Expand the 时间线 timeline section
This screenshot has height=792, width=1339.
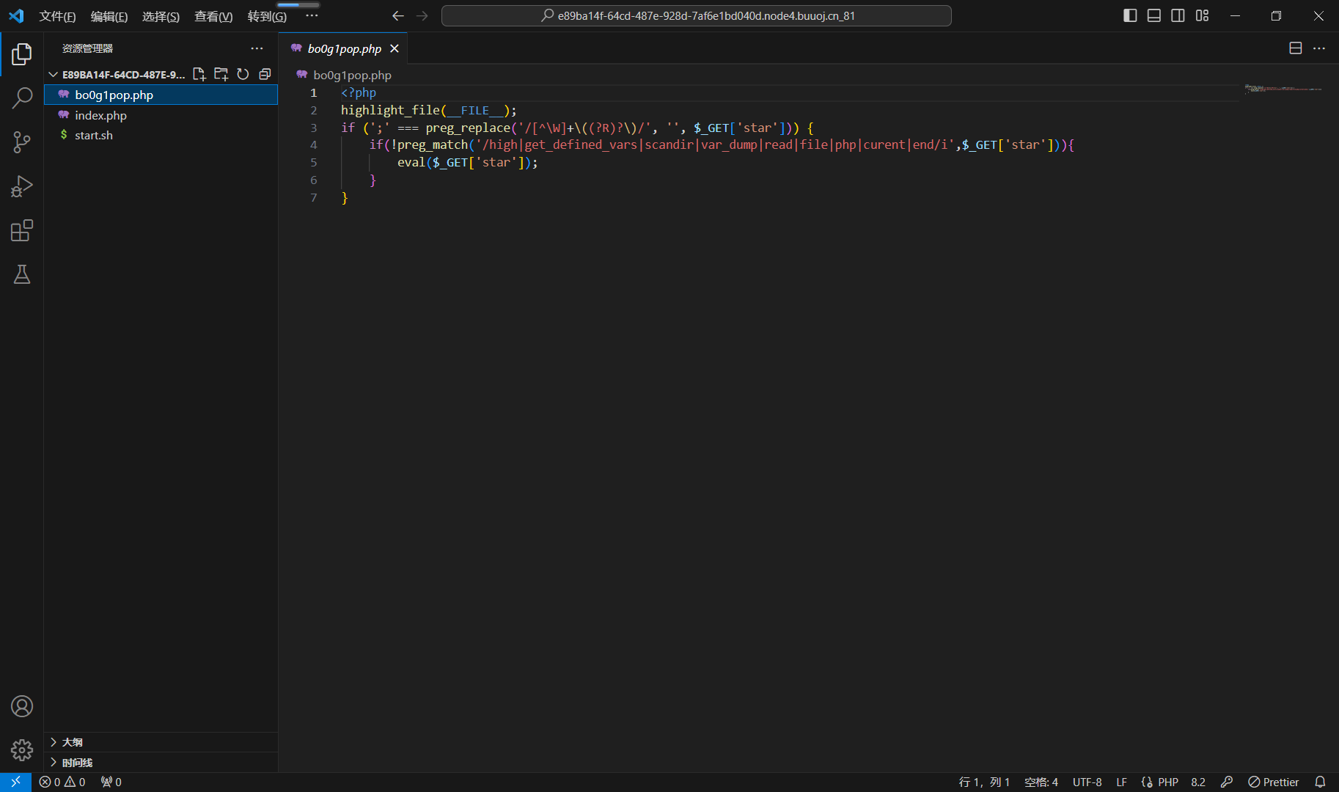[x=76, y=763]
